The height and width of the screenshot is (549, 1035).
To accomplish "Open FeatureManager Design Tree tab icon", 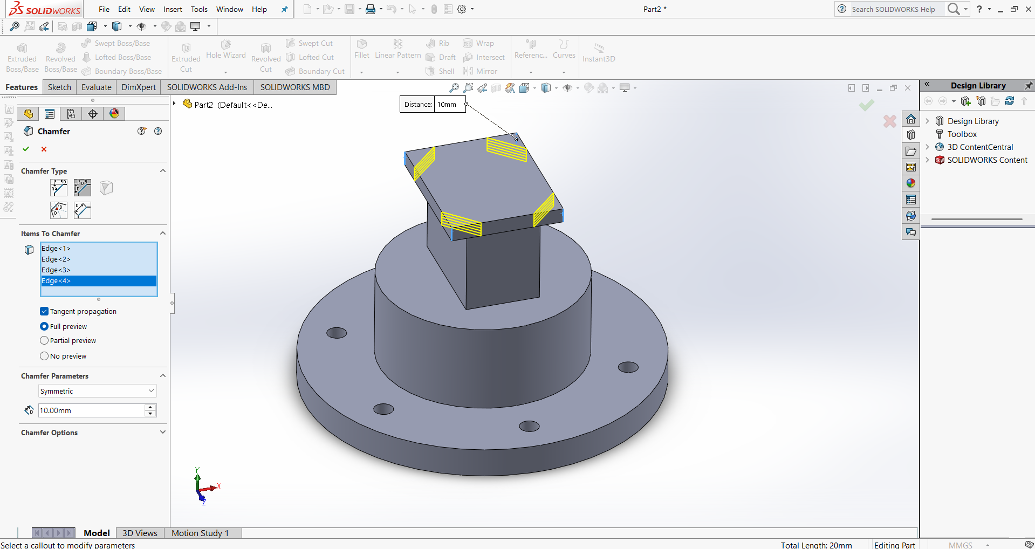I will (x=28, y=113).
